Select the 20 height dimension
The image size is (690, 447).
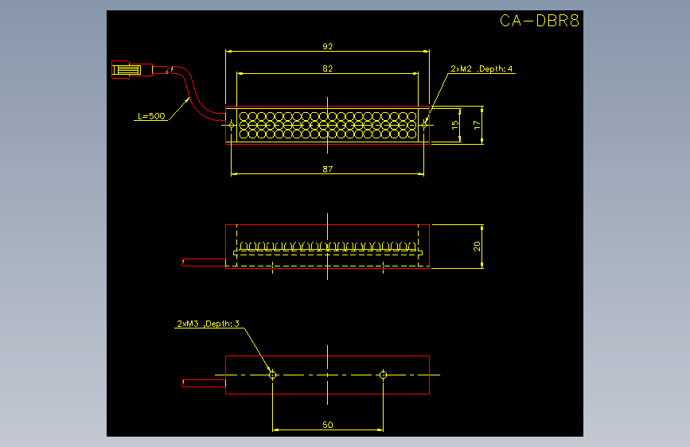(477, 247)
